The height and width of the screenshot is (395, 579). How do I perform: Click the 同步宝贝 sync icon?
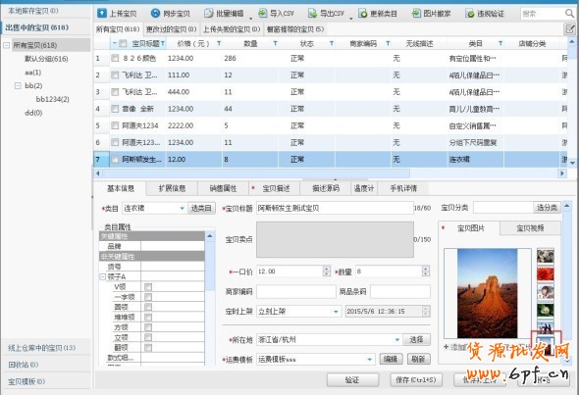(155, 14)
